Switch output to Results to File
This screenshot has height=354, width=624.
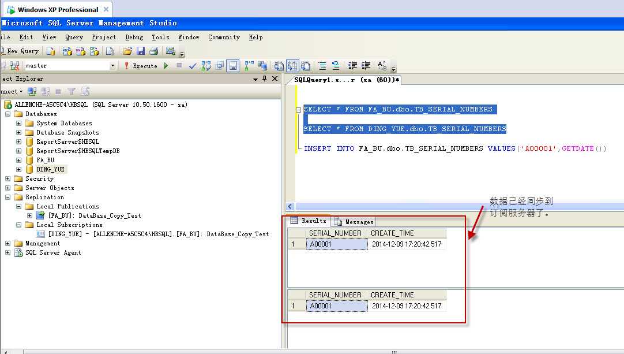point(306,66)
